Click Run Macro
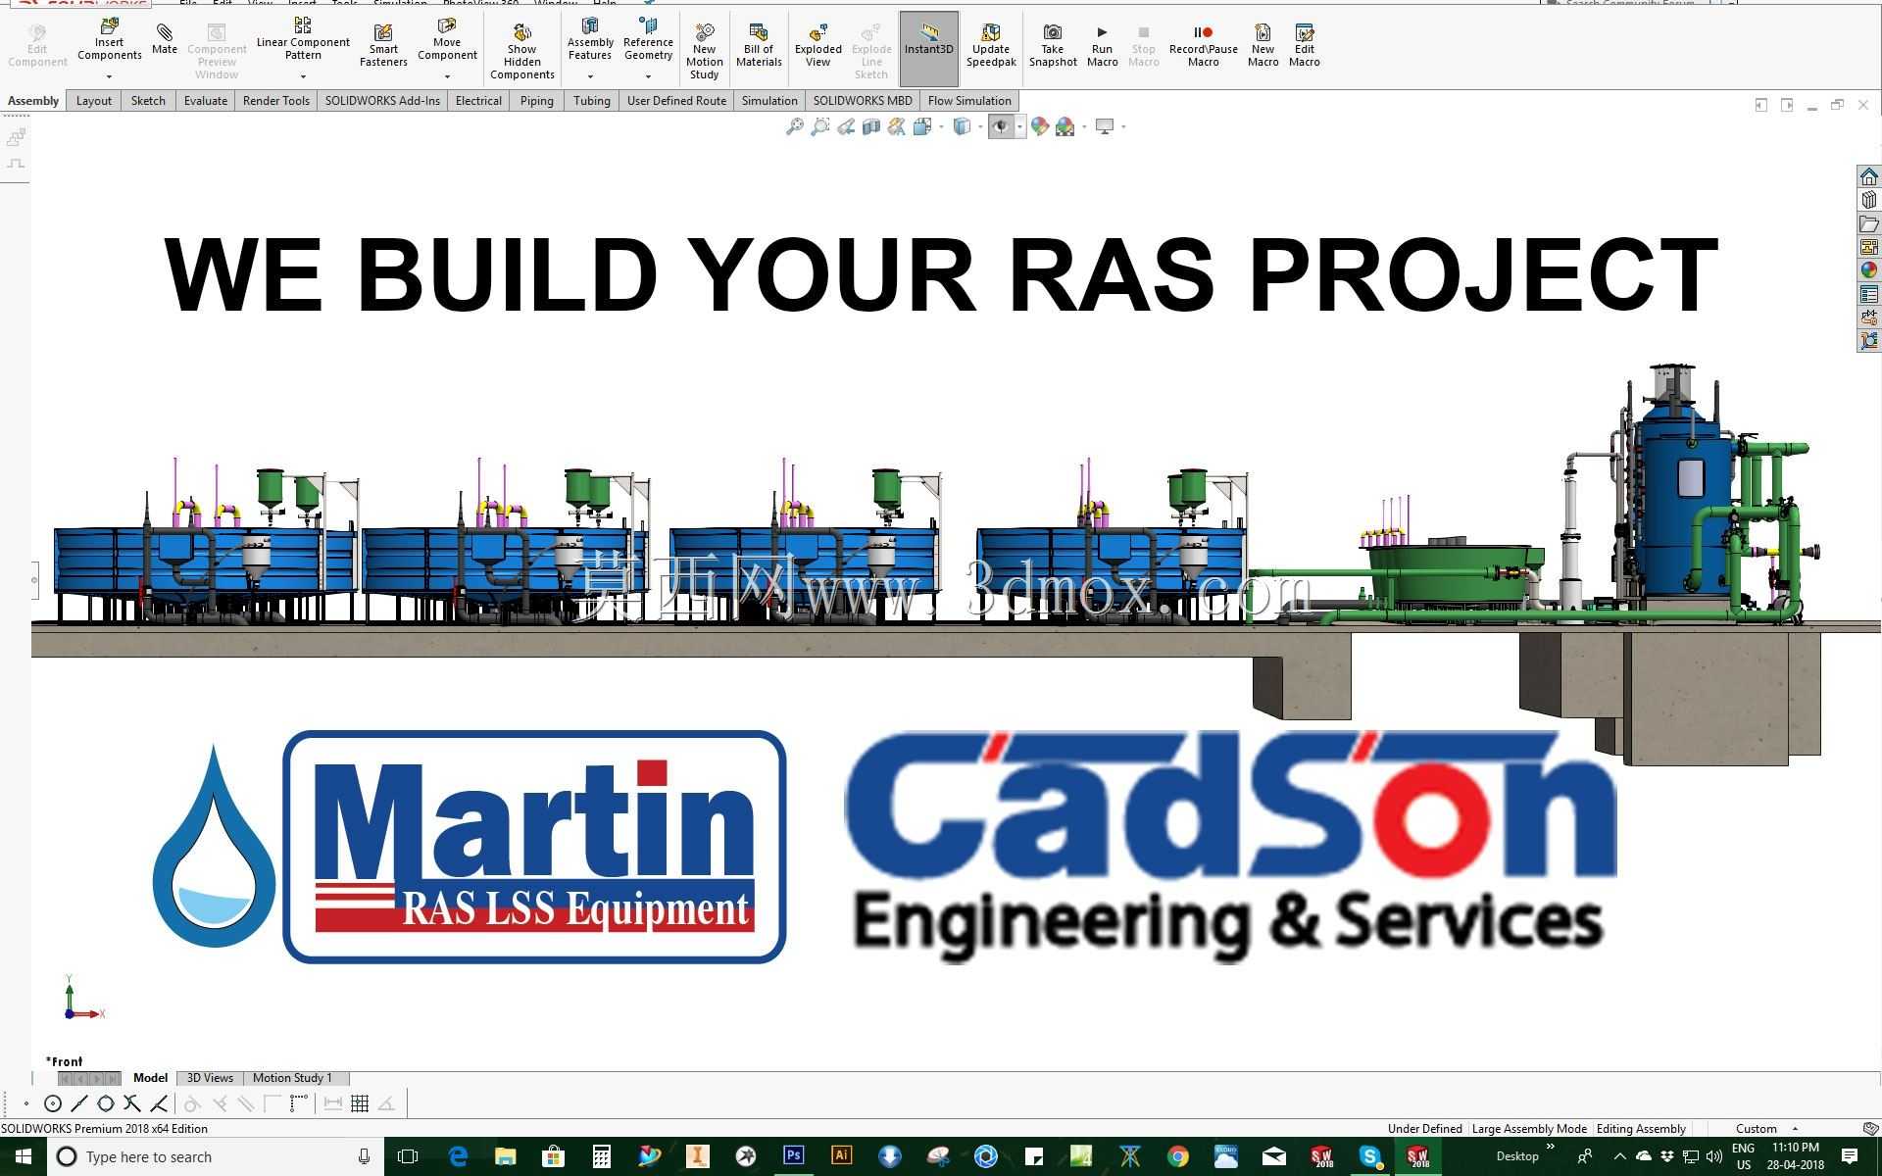The image size is (1882, 1176). point(1102,46)
